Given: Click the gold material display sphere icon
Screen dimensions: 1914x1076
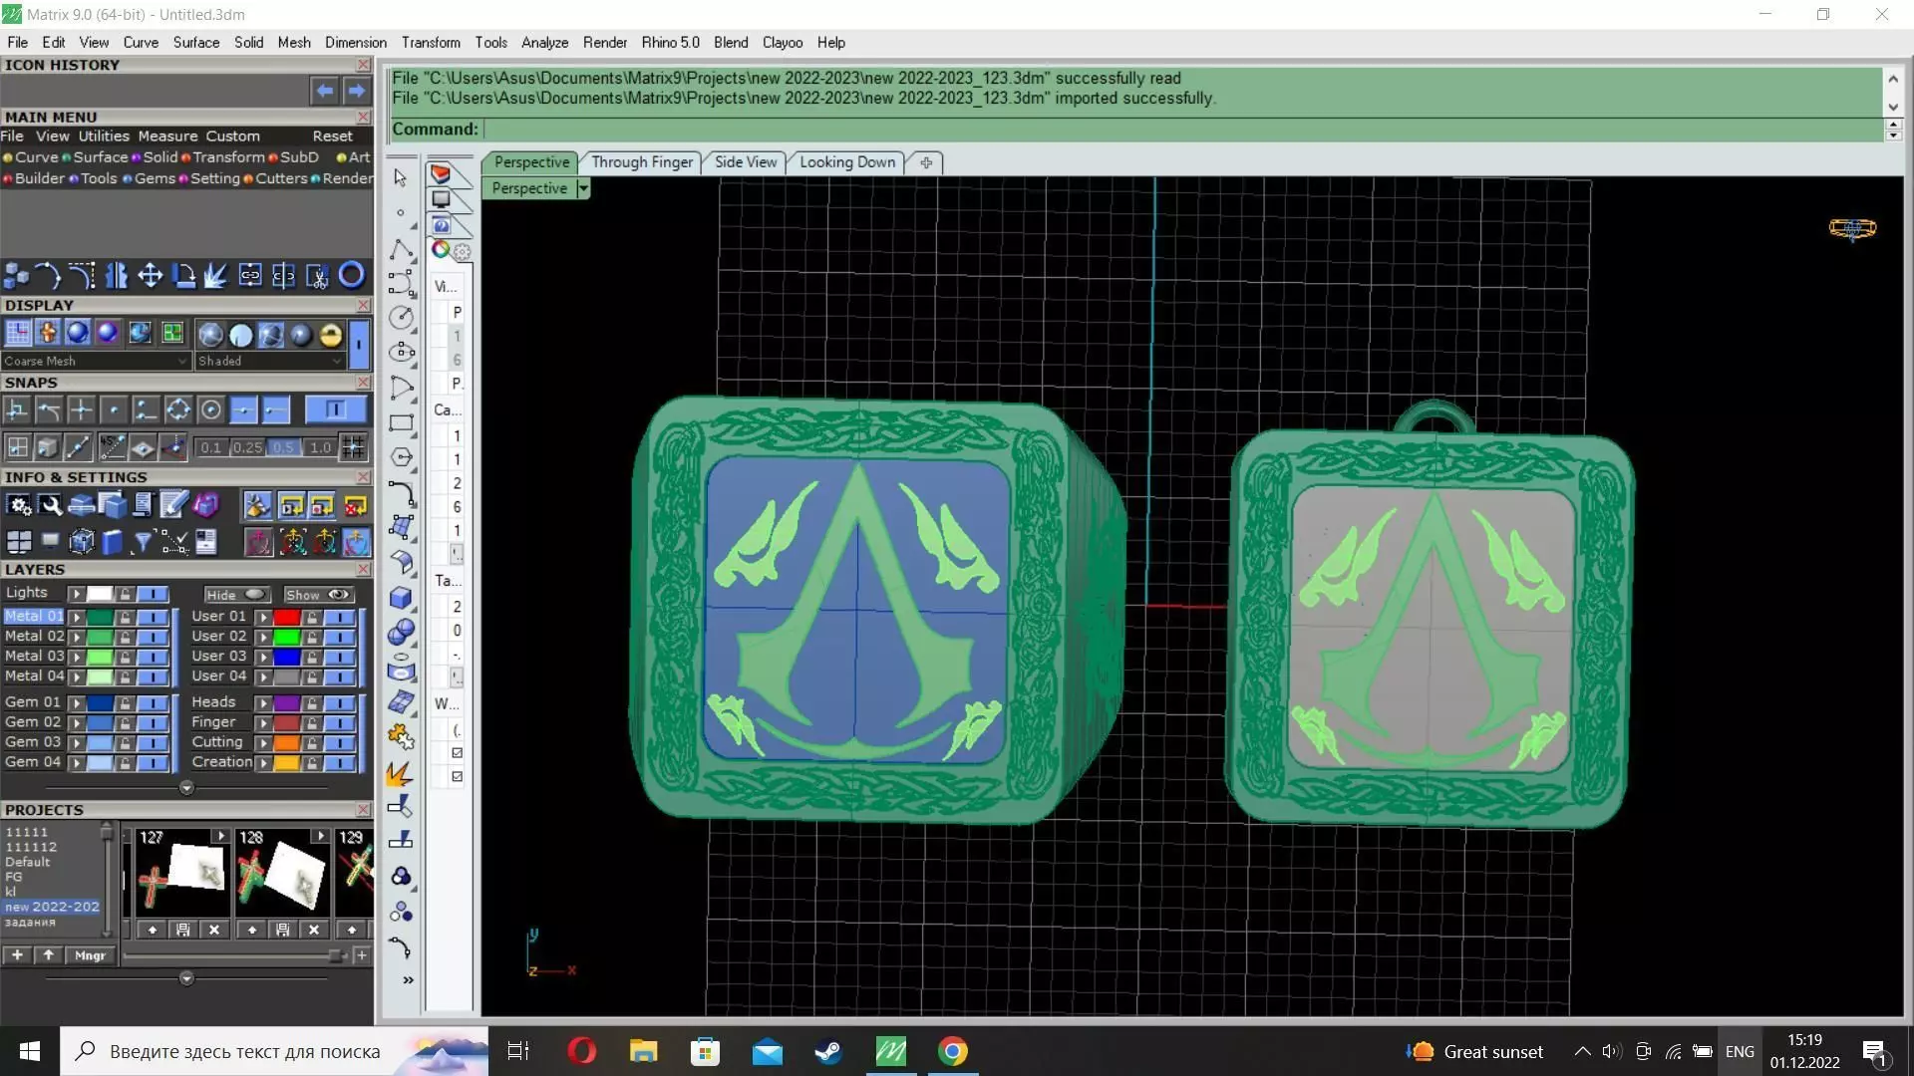Looking at the screenshot, I should pos(331,335).
